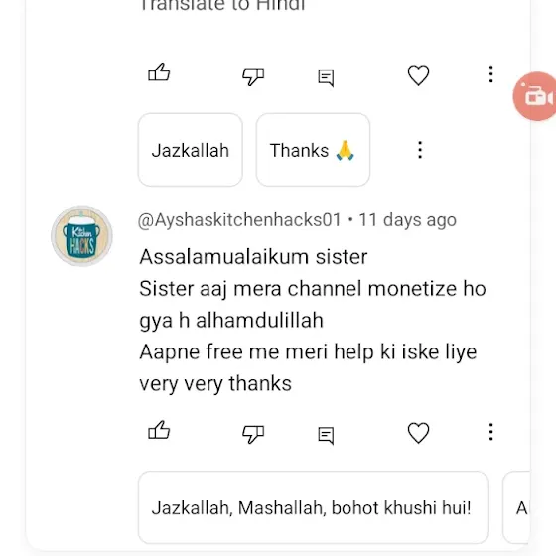Select reply Jazkallah, Mashallah, bohot khushi hui!

pos(314,507)
